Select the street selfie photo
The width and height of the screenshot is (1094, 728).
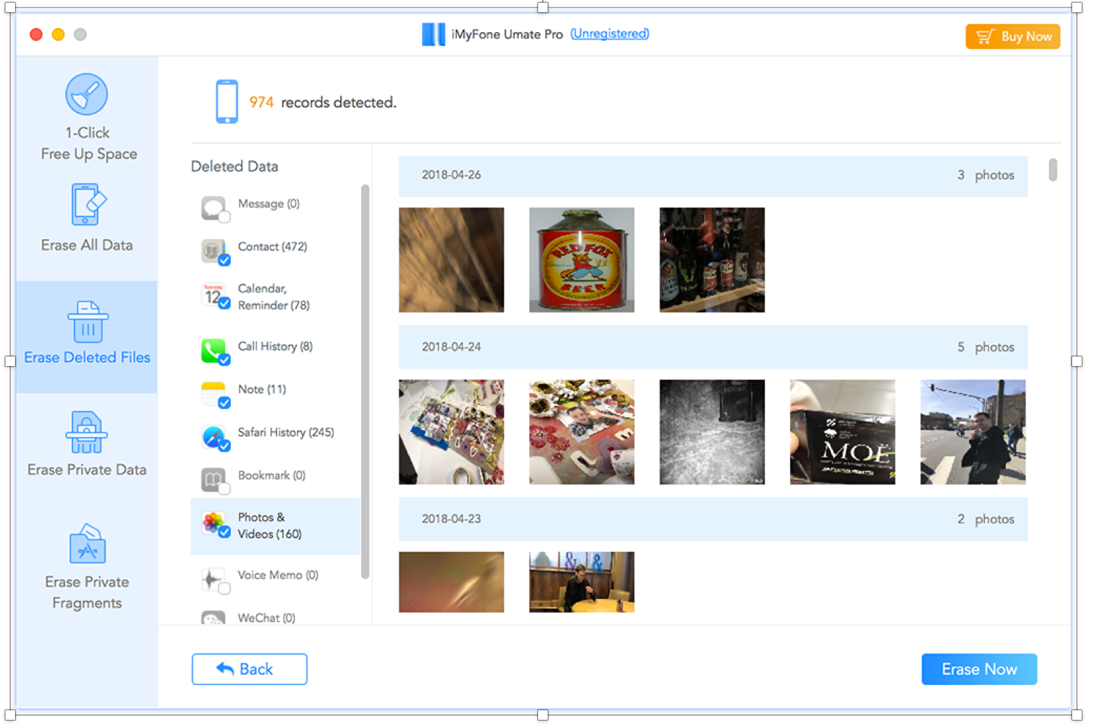(973, 432)
